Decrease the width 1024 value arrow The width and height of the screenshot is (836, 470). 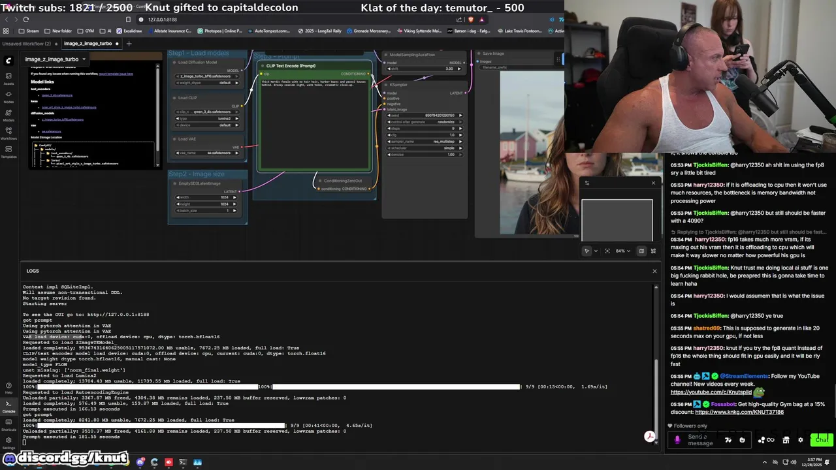(178, 197)
